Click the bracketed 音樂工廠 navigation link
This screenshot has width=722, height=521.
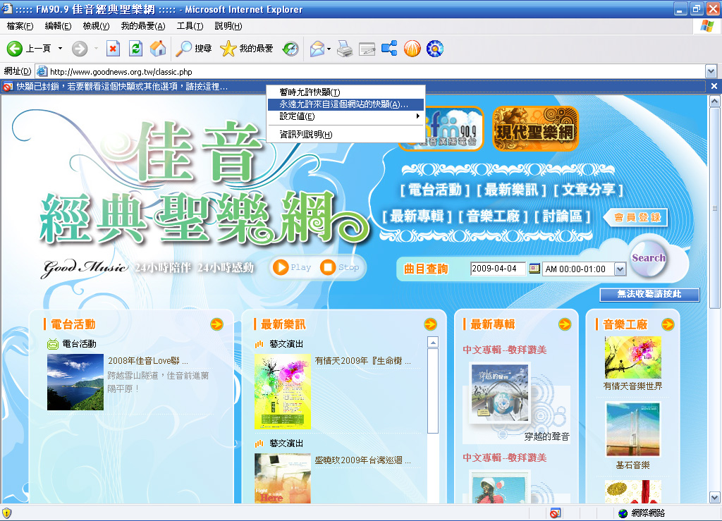coord(493,216)
